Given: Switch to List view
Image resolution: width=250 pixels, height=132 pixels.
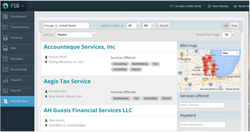Looking at the screenshot, I should (x=226, y=26).
